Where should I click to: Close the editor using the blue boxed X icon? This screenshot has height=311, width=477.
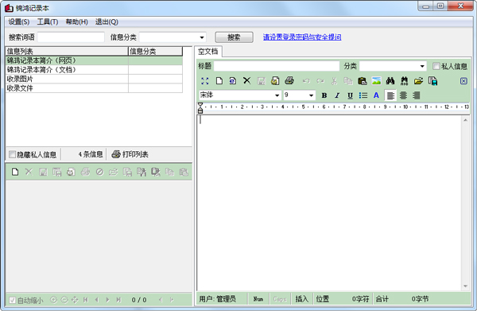pyautogui.click(x=463, y=81)
